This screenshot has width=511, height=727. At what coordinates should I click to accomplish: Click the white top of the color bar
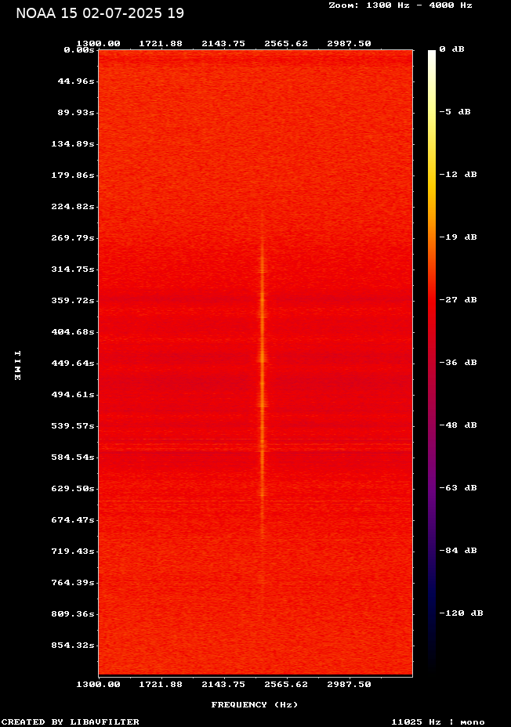tap(432, 55)
